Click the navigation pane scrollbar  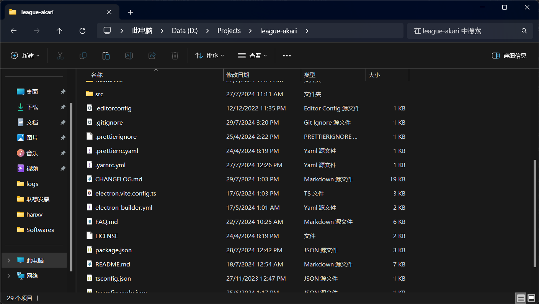coord(71,187)
